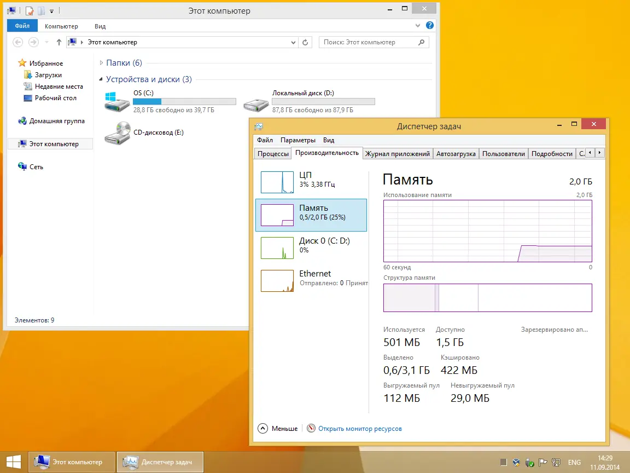
Task: Click the New folder quick access icon
Action: point(41,11)
